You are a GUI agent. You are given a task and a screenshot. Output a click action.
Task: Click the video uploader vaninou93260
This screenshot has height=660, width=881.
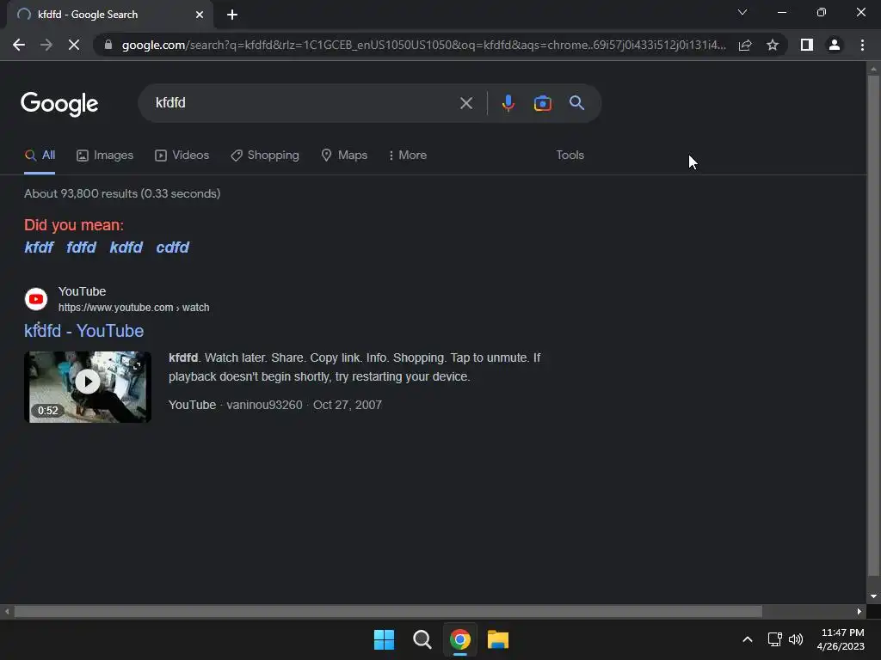tap(264, 406)
